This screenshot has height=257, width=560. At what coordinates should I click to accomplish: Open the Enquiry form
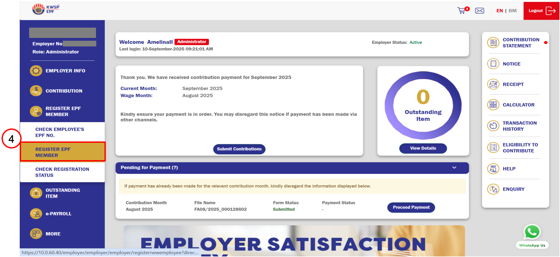tap(513, 189)
